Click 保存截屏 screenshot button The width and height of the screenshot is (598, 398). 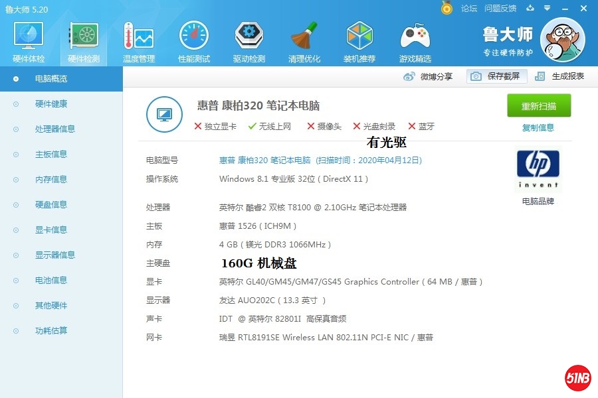point(496,76)
